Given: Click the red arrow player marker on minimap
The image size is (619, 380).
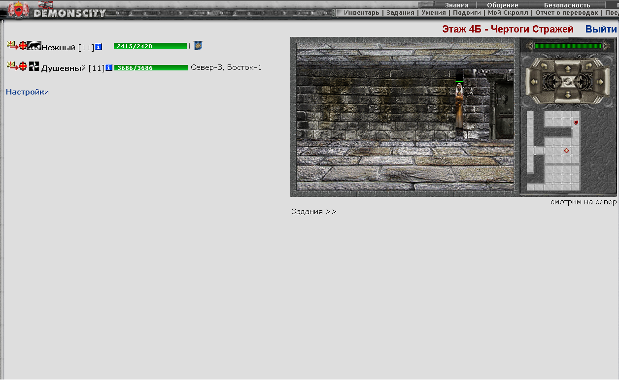Looking at the screenshot, I should (x=567, y=150).
